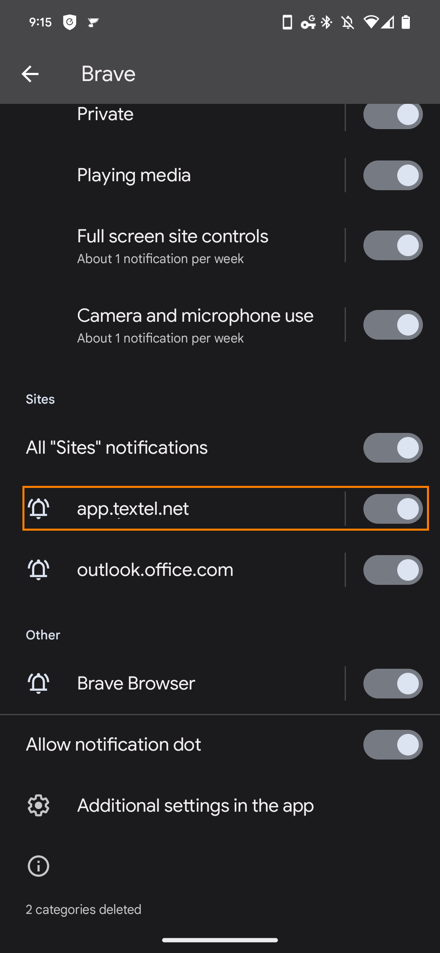440x953 pixels.
Task: Tap the Bluetooth icon in status bar
Action: tap(327, 22)
